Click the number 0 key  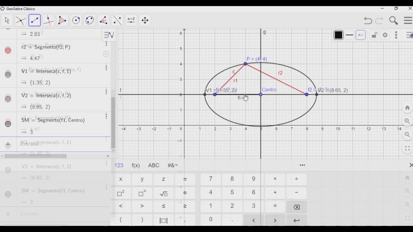211,219
